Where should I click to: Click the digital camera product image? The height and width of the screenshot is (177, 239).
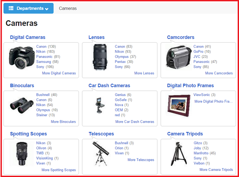(x=22, y=58)
